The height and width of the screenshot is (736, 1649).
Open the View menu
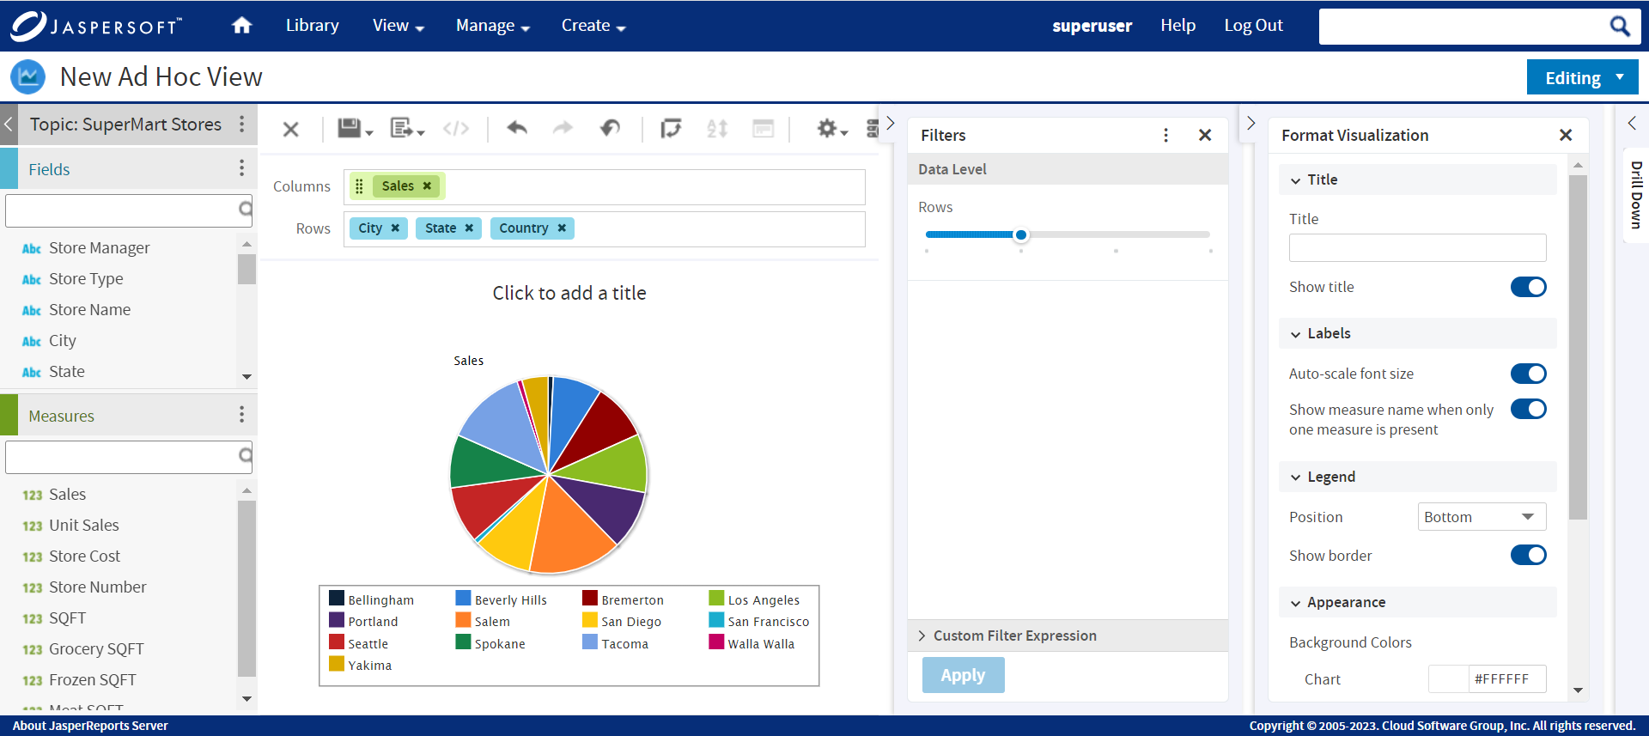point(399,26)
